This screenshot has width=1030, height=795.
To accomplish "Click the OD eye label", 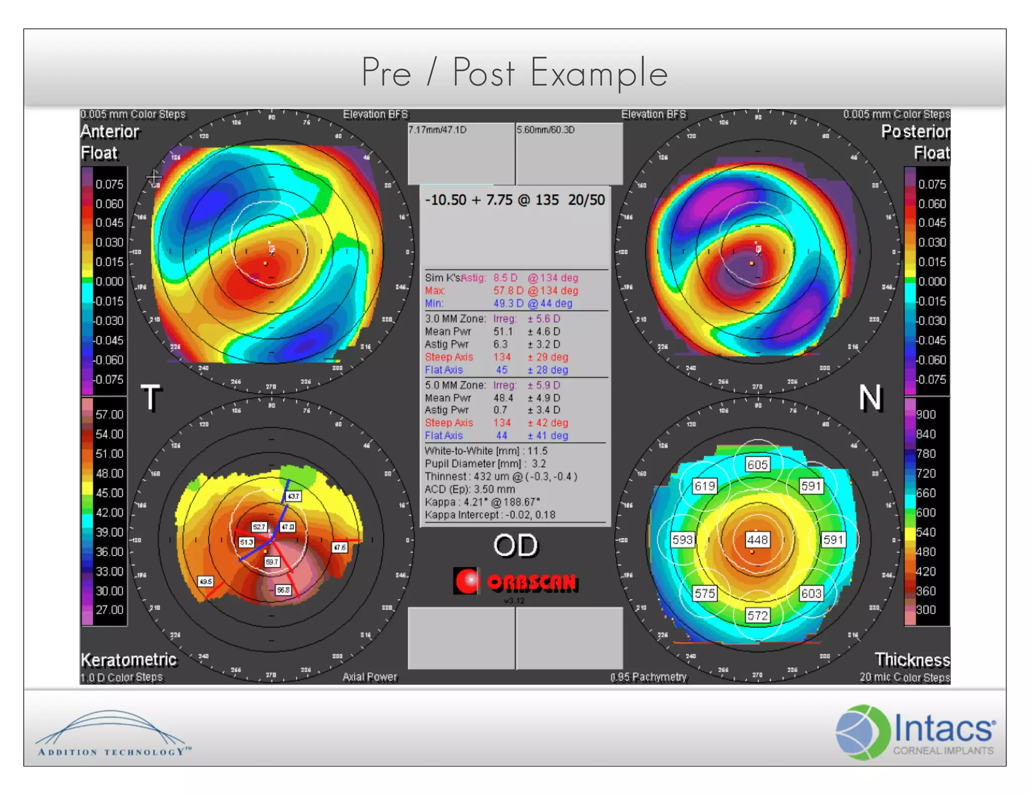I will [516, 546].
